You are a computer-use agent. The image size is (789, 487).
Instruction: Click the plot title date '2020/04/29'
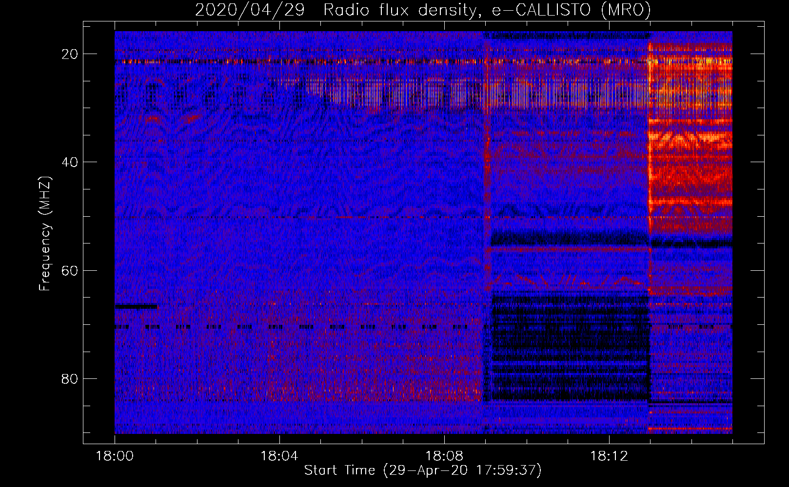coord(250,10)
